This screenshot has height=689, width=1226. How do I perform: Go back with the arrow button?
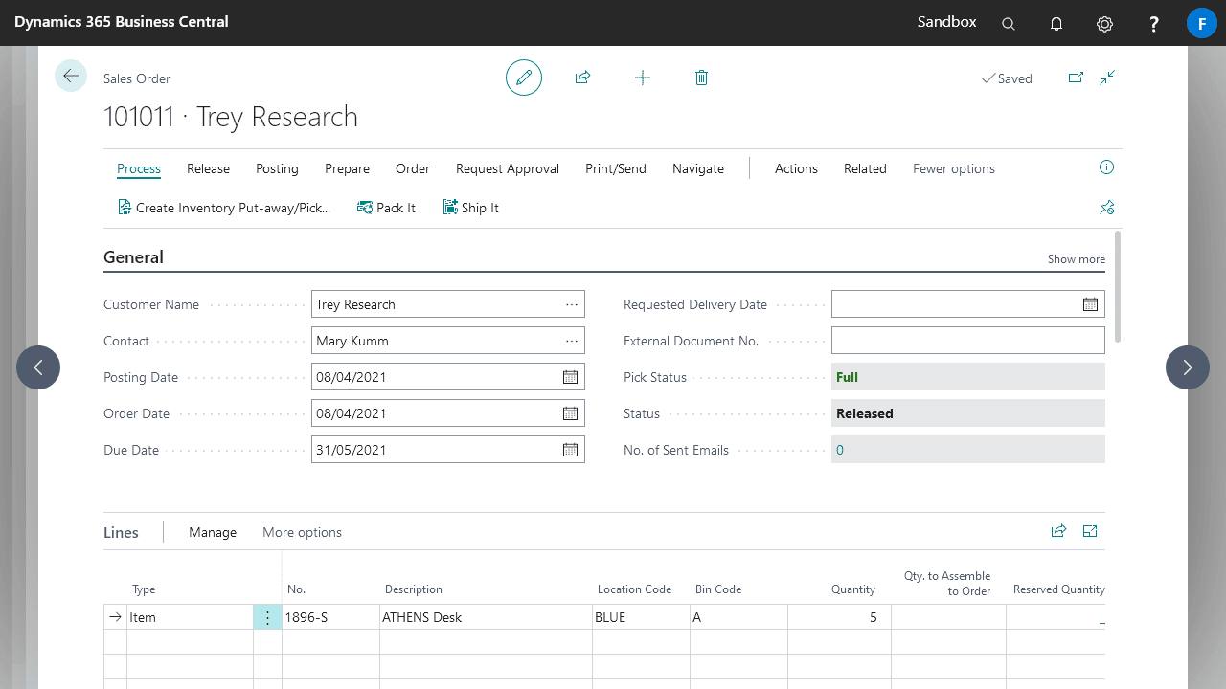[71, 76]
